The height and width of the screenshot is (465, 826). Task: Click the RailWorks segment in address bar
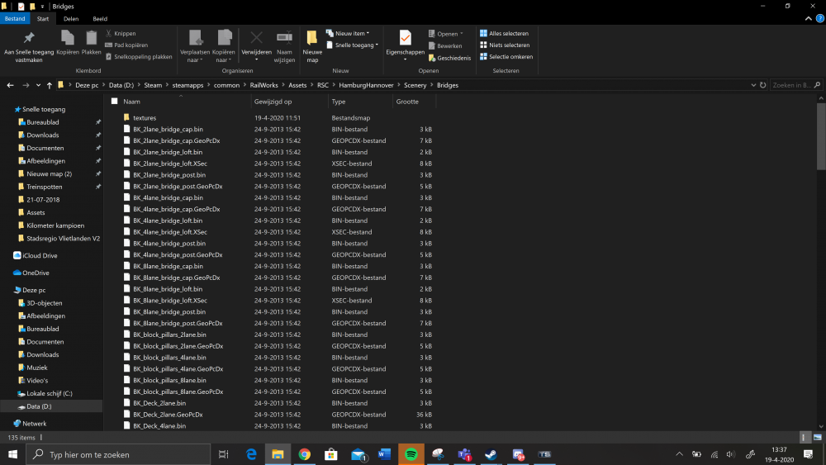coord(265,85)
